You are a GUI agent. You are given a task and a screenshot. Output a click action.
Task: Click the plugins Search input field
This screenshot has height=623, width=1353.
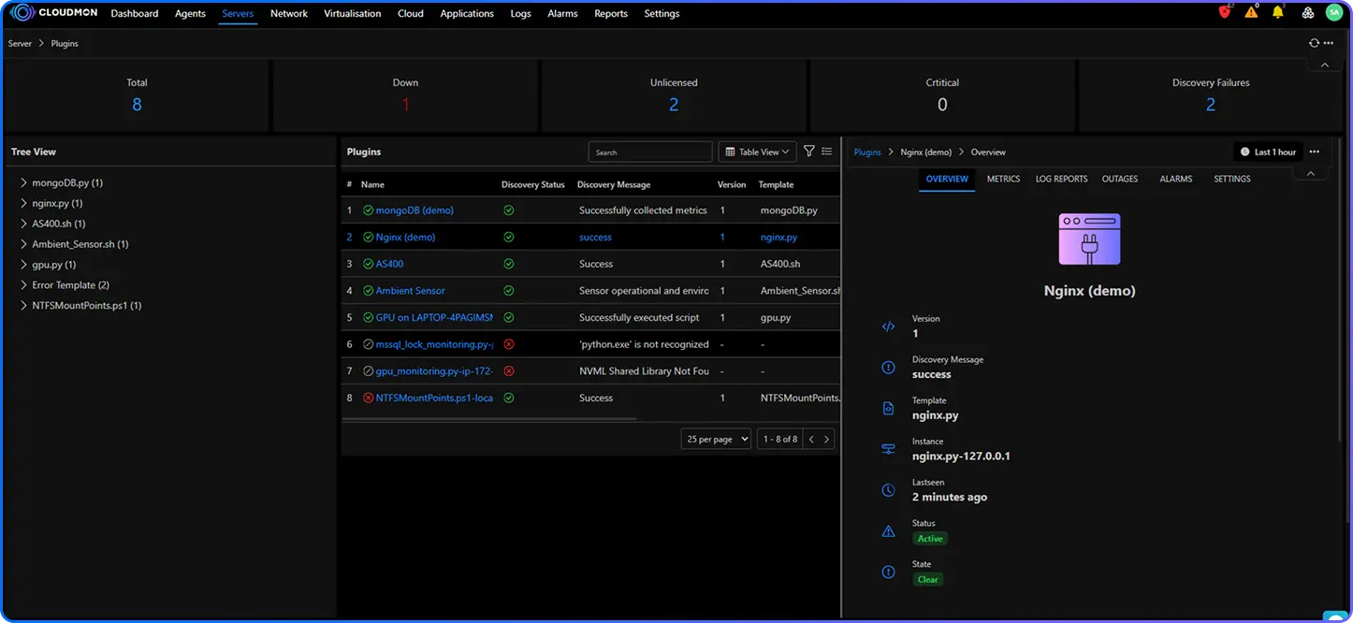coord(650,152)
